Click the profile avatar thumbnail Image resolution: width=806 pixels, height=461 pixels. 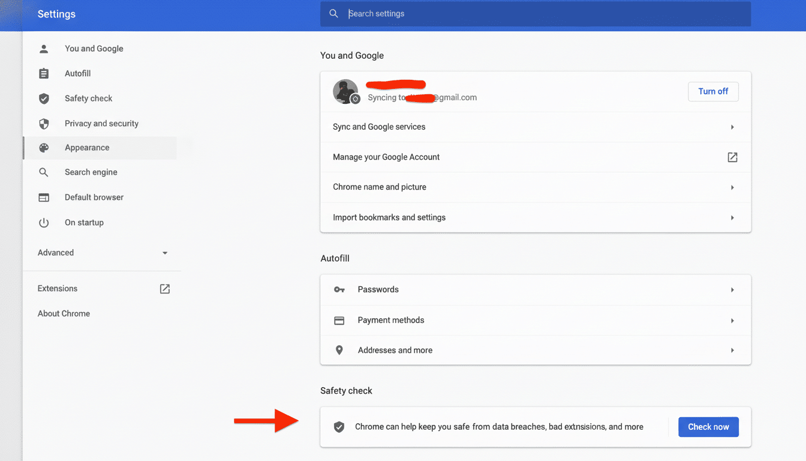[346, 92]
